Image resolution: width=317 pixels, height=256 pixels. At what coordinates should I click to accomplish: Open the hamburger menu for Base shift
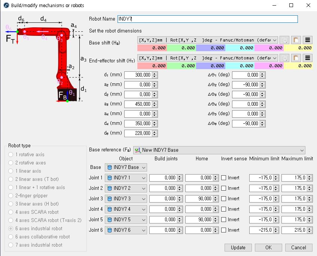point(308,40)
